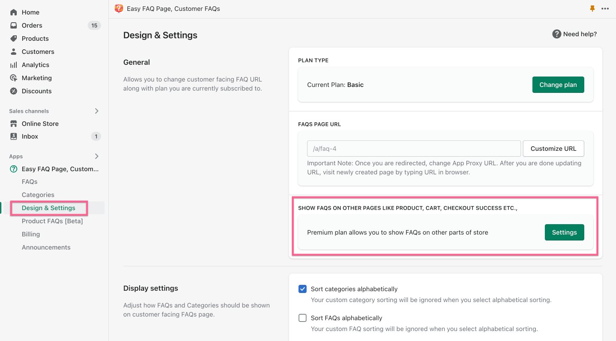Viewport: 616px width, 341px height.
Task: Click the Orders count badge 15
Action: 94,25
